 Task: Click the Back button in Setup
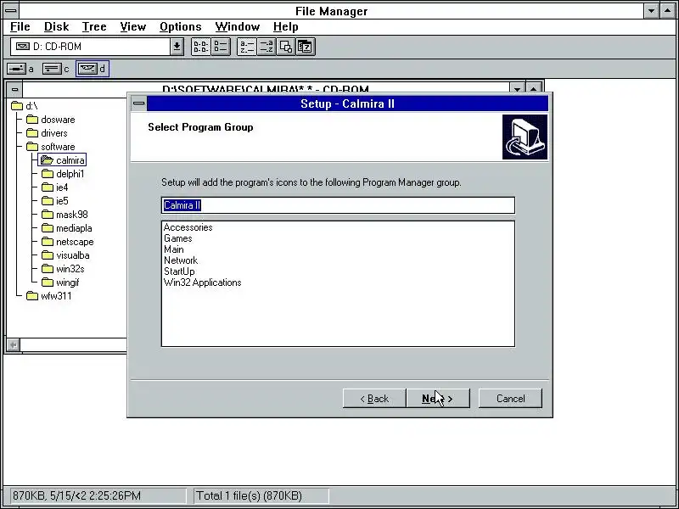374,398
